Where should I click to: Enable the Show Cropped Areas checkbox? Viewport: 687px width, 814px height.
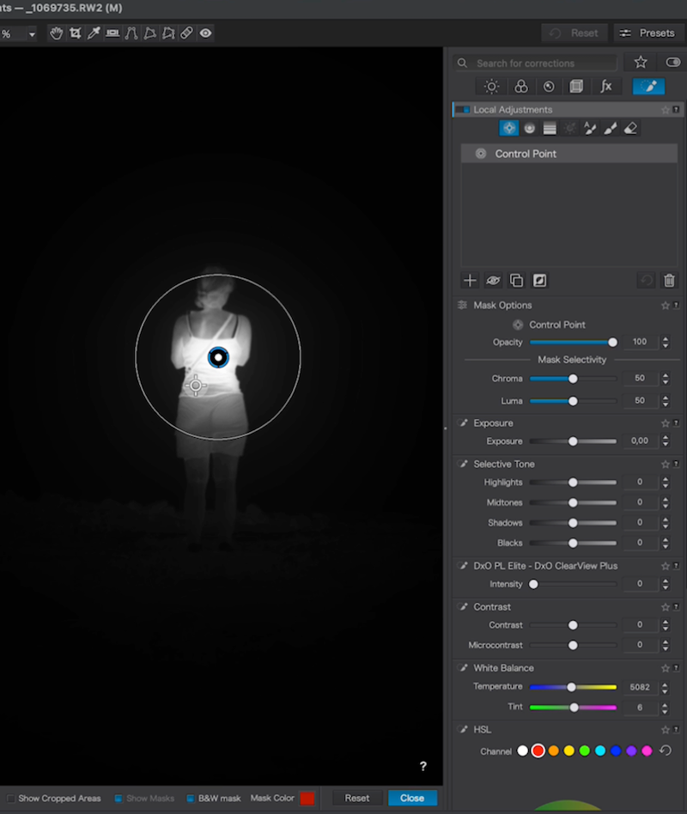click(x=10, y=799)
